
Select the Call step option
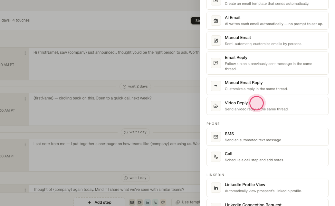[267, 157]
